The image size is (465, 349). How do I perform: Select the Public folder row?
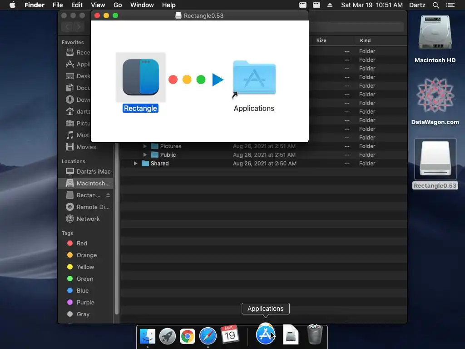(264, 155)
